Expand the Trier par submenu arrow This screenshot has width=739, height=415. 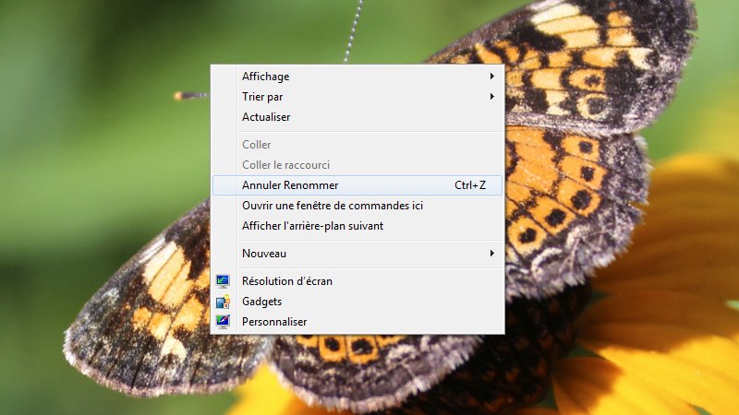pyautogui.click(x=491, y=97)
